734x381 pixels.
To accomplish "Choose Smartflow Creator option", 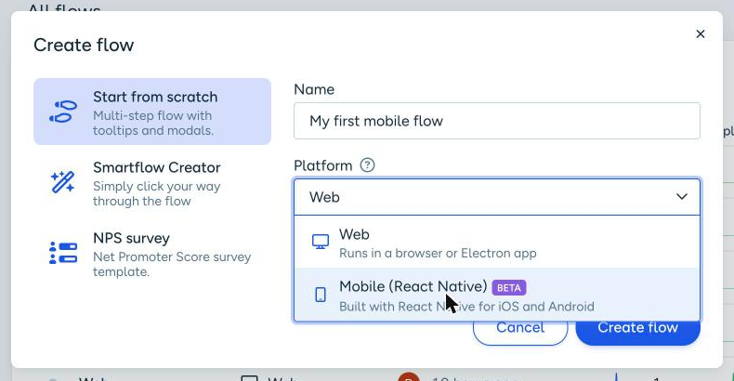I will click(x=152, y=183).
